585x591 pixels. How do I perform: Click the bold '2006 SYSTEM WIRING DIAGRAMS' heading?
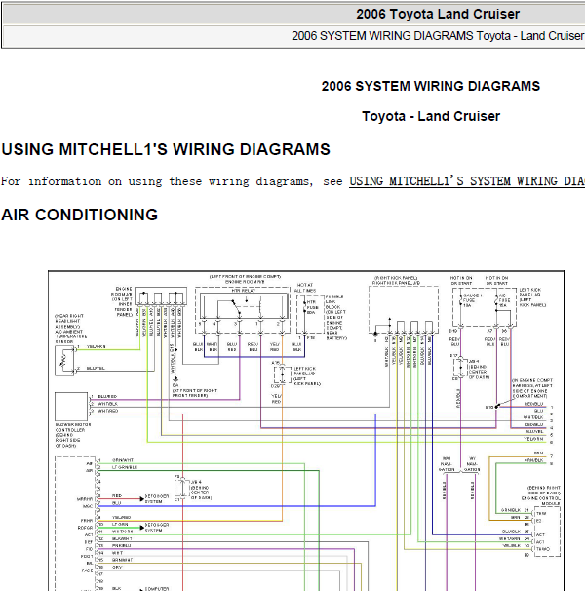click(x=430, y=86)
